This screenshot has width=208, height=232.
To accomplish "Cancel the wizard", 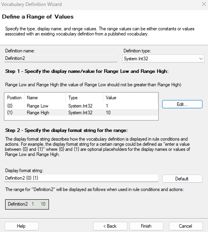I will [x=186, y=226].
